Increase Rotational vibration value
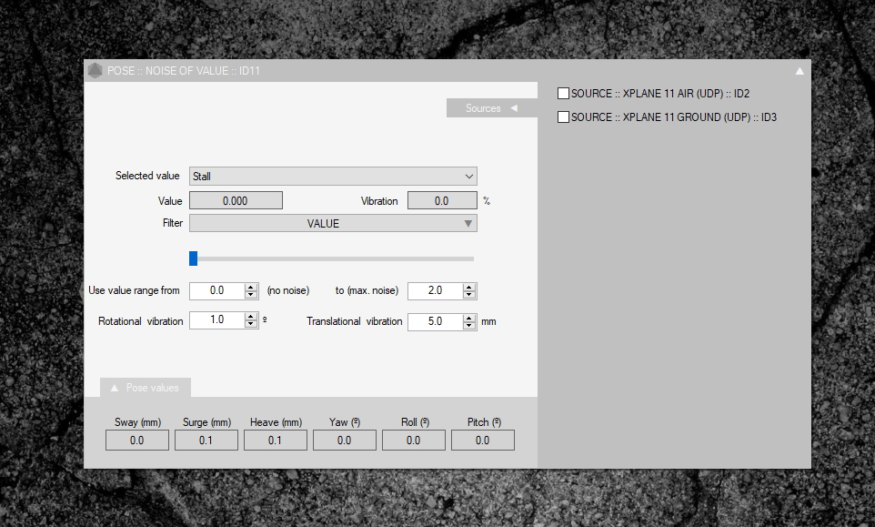Image resolution: width=875 pixels, height=527 pixels. pos(251,317)
